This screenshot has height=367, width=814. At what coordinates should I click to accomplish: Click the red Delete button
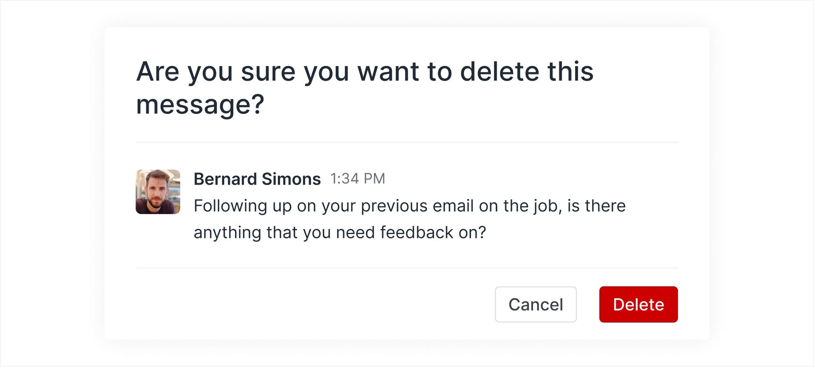pos(638,304)
